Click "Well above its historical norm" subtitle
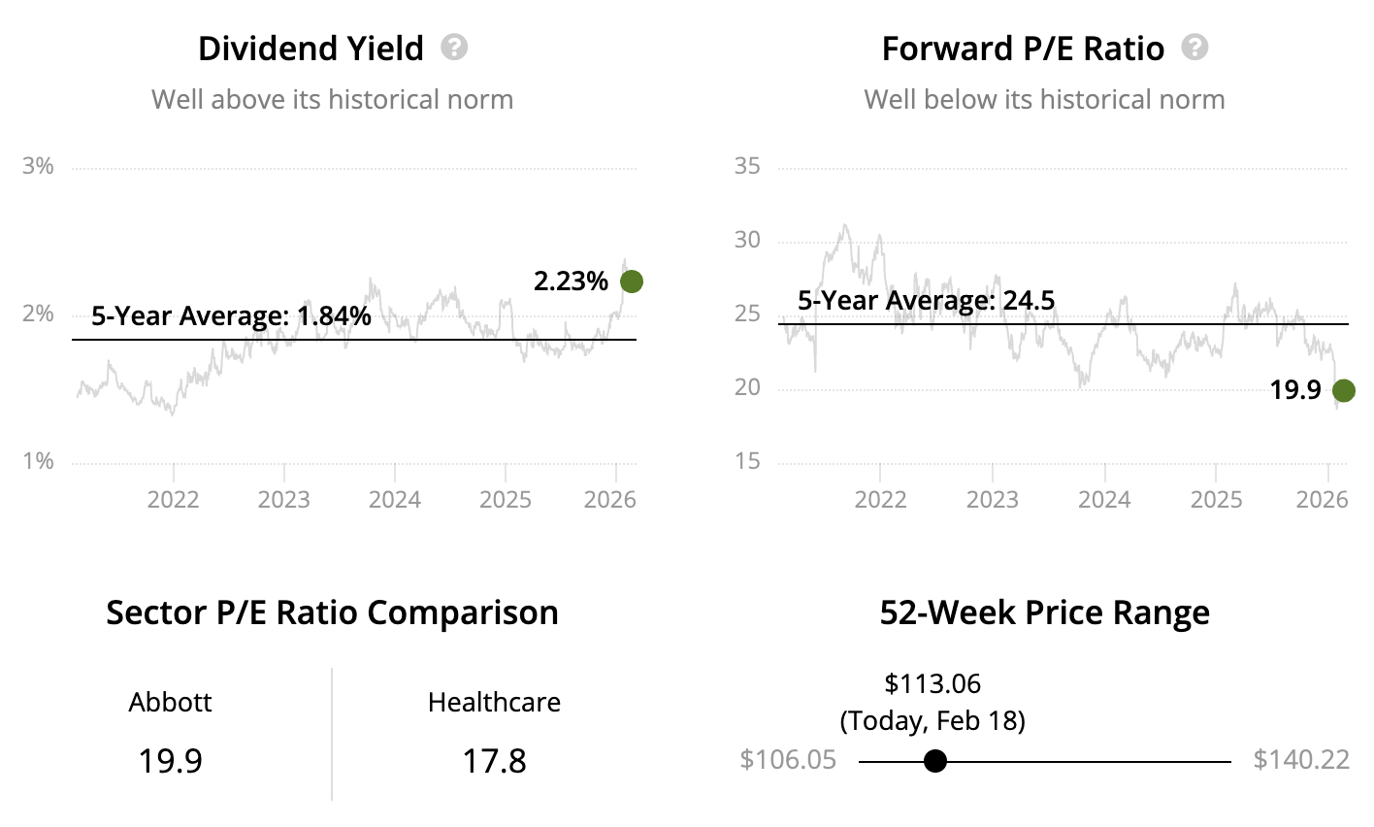Screen dimensions: 1374x827 (x=332, y=99)
